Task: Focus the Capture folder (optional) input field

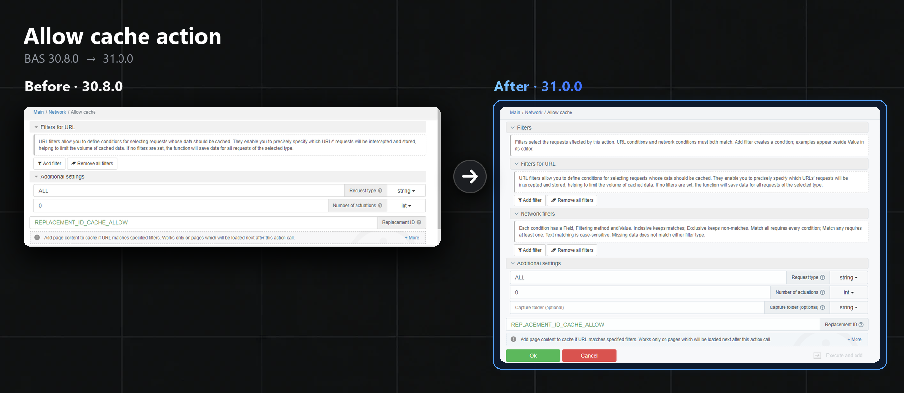Action: click(x=637, y=308)
